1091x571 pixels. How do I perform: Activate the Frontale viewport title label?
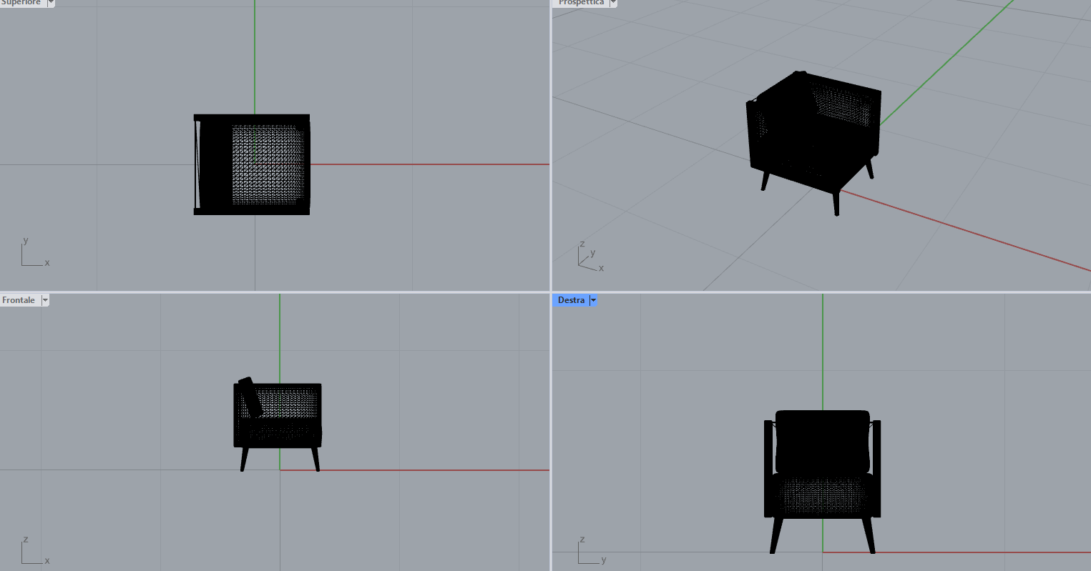click(19, 300)
